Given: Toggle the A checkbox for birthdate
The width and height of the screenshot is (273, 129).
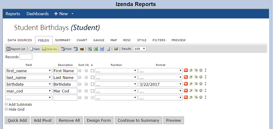Looking at the screenshot, I should point(92,84).
